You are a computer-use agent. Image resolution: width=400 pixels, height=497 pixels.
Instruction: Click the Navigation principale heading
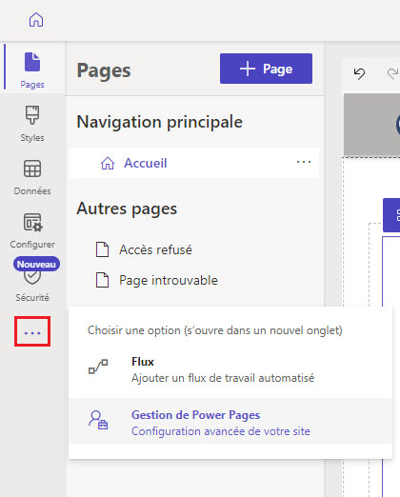(x=160, y=122)
